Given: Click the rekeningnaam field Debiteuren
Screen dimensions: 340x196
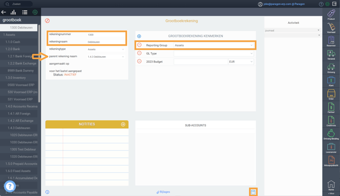Looking at the screenshot, I should (x=106, y=42).
